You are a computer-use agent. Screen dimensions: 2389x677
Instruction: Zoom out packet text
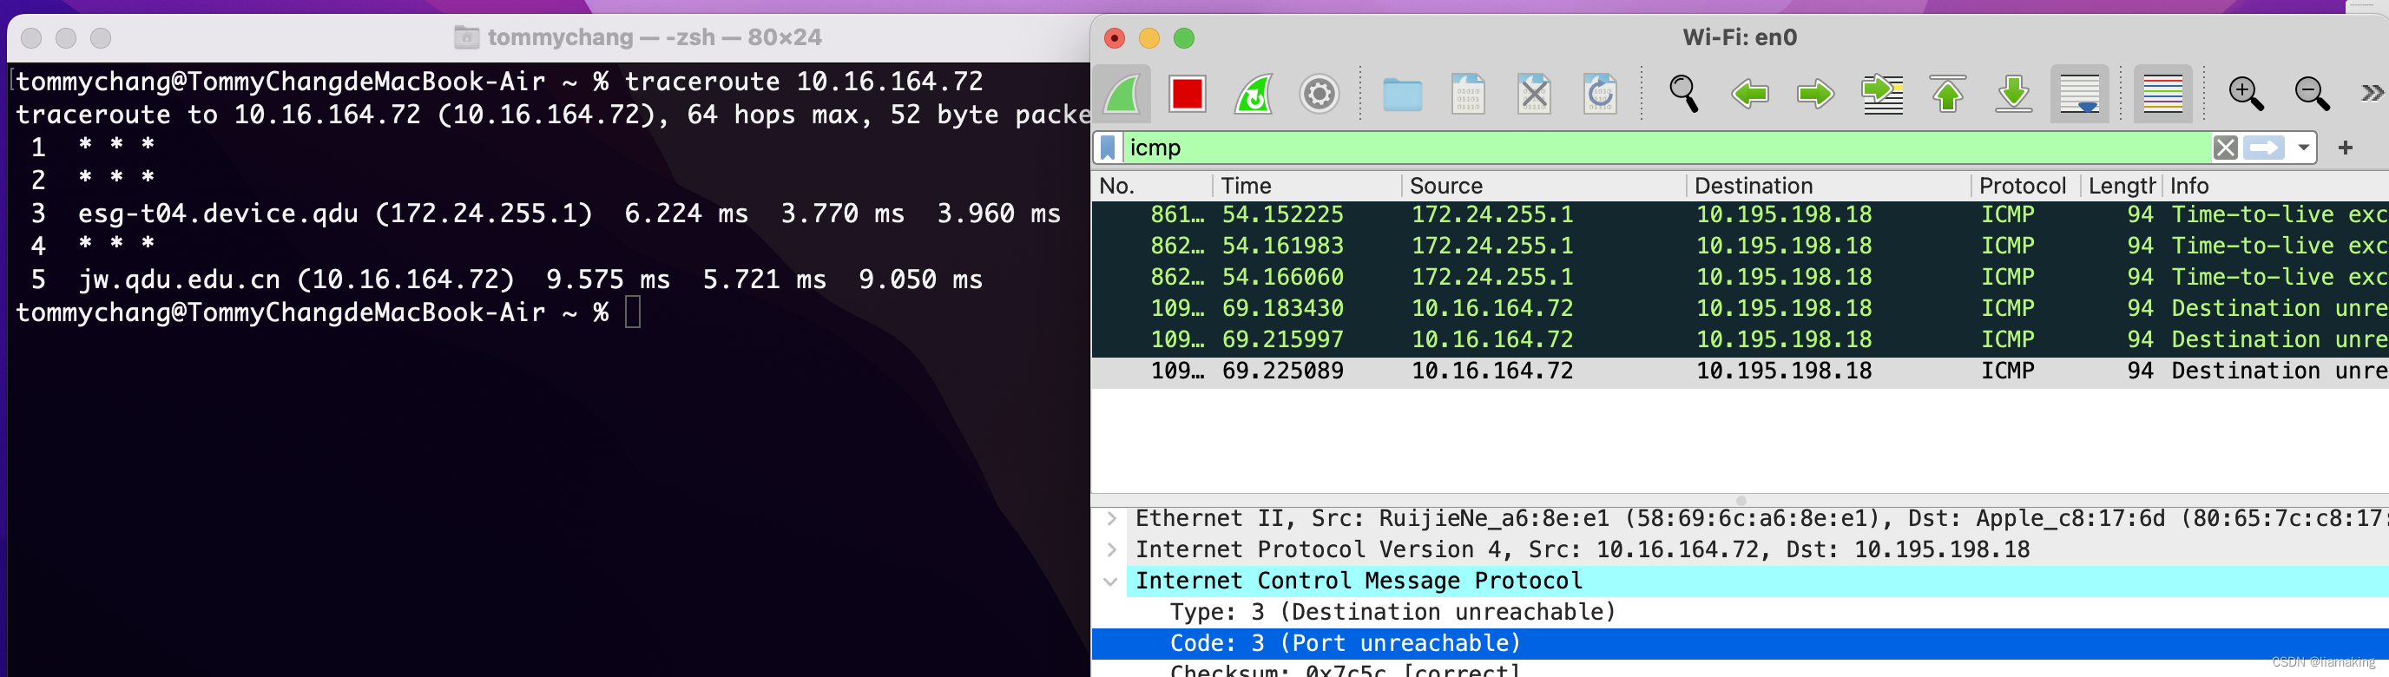[x=2311, y=94]
